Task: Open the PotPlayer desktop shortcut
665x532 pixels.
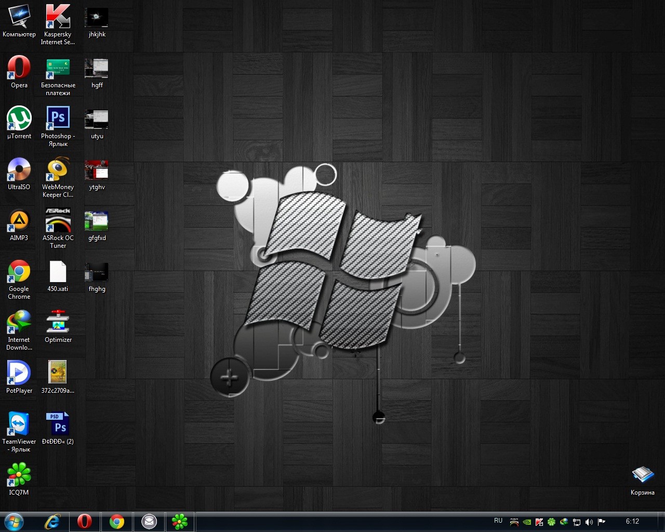Action: tap(19, 377)
